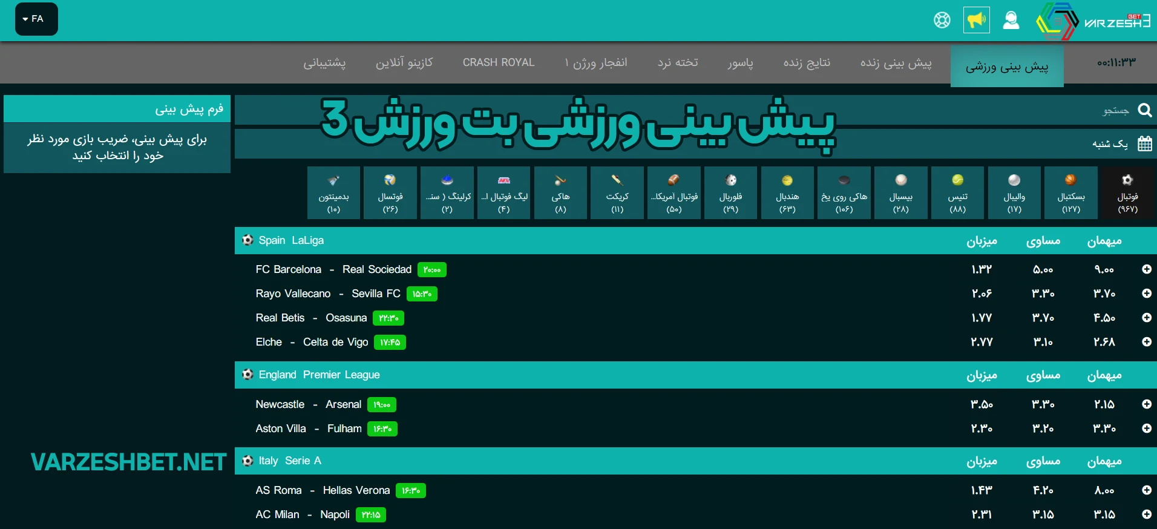Open the AC Milan - Napoli match

click(303, 514)
